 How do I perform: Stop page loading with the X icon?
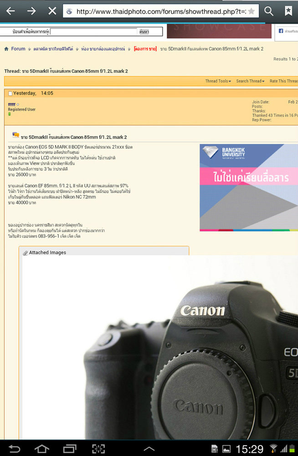pyautogui.click(x=52, y=11)
